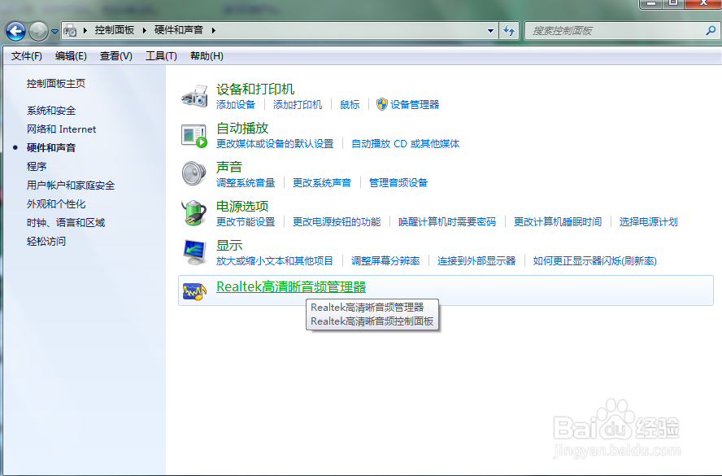
Task: Open 设备和打印机 heading
Action: click(255, 89)
